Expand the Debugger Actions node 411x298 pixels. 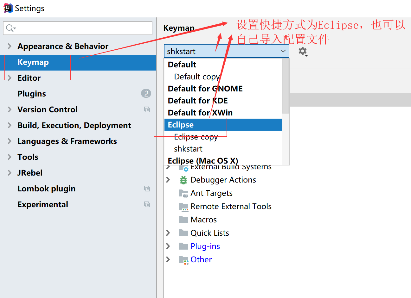point(168,180)
